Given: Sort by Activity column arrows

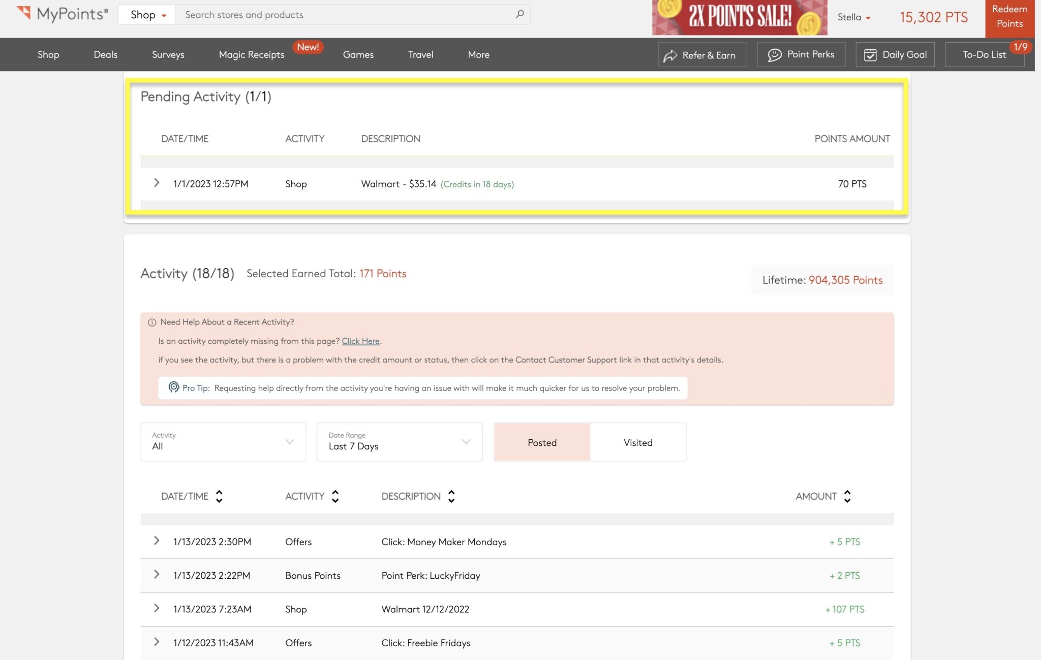Looking at the screenshot, I should 335,496.
